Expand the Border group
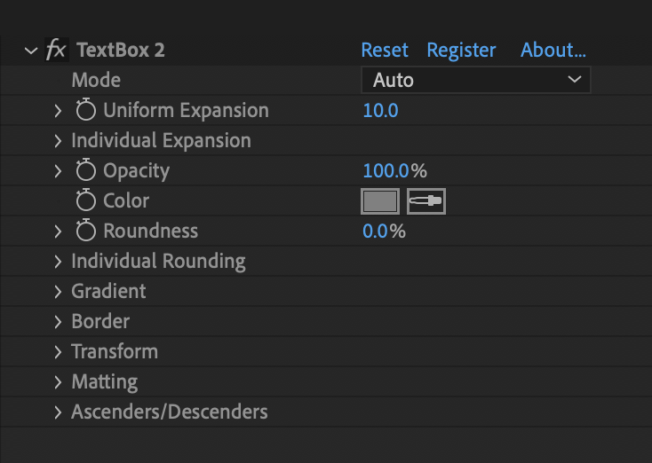The image size is (652, 463). coord(58,322)
